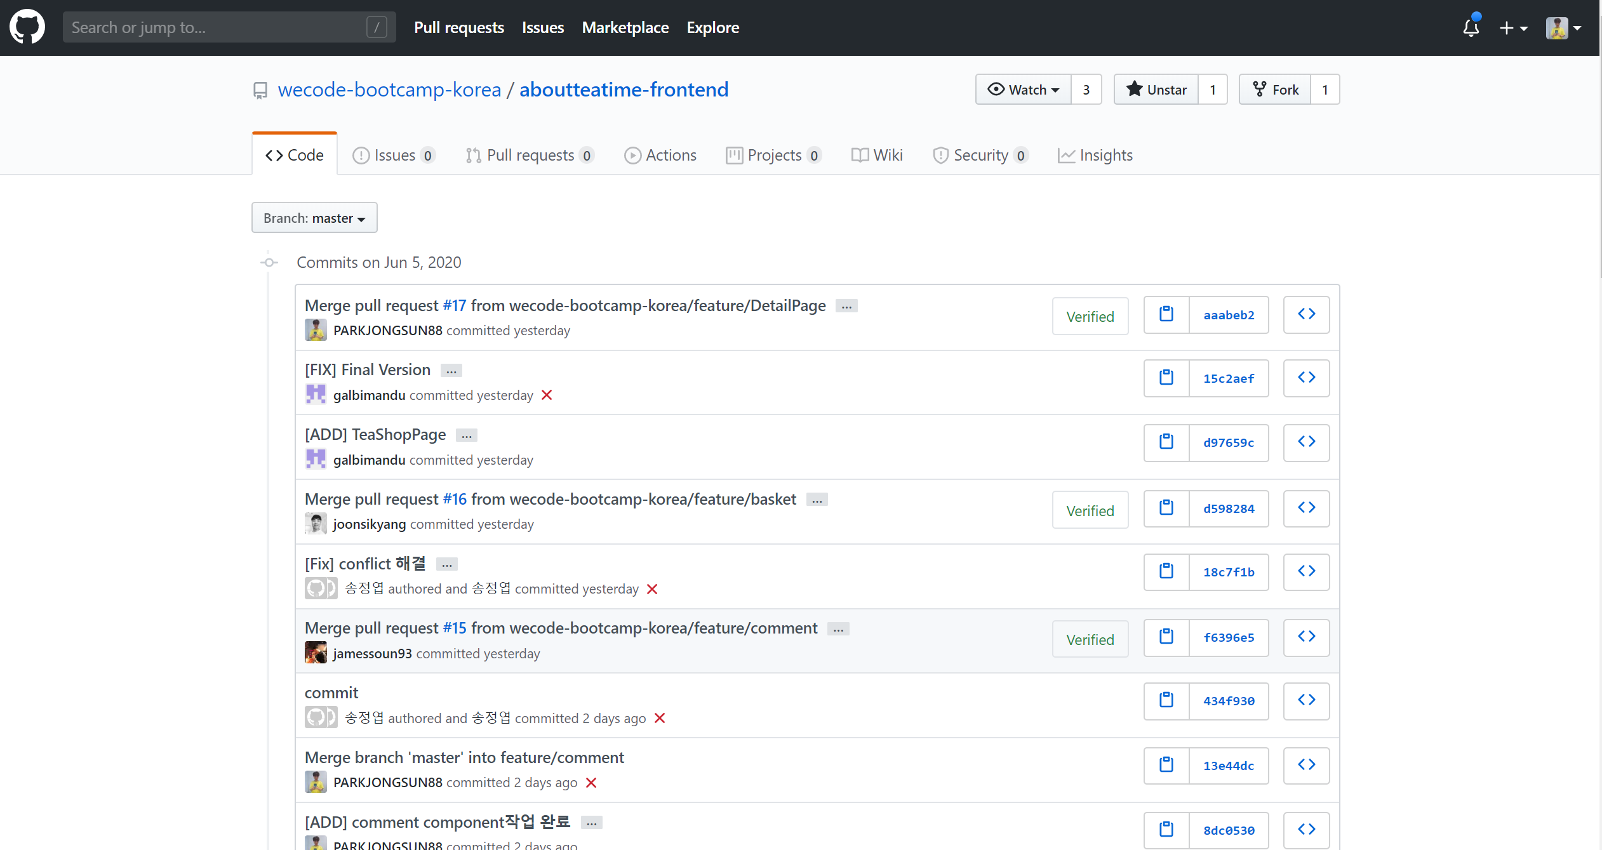
Task: Open commit hash link d598284
Action: 1229,508
